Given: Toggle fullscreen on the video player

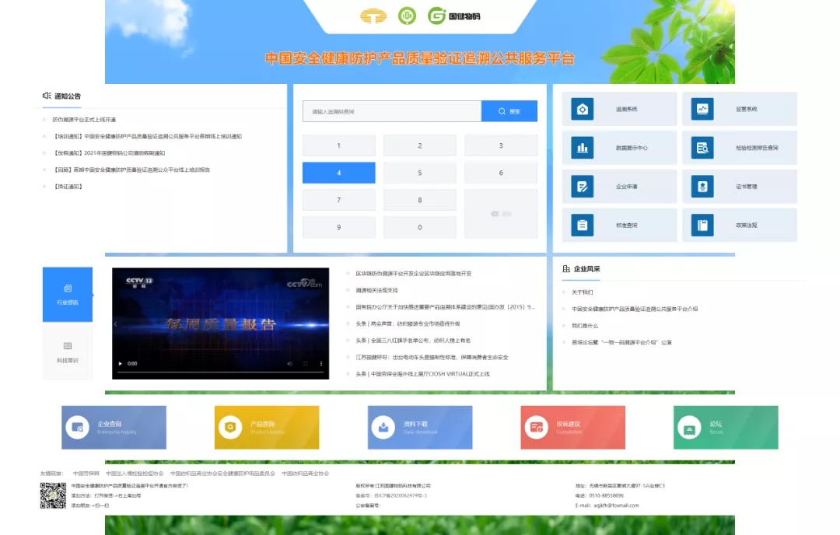Looking at the screenshot, I should pos(306,364).
